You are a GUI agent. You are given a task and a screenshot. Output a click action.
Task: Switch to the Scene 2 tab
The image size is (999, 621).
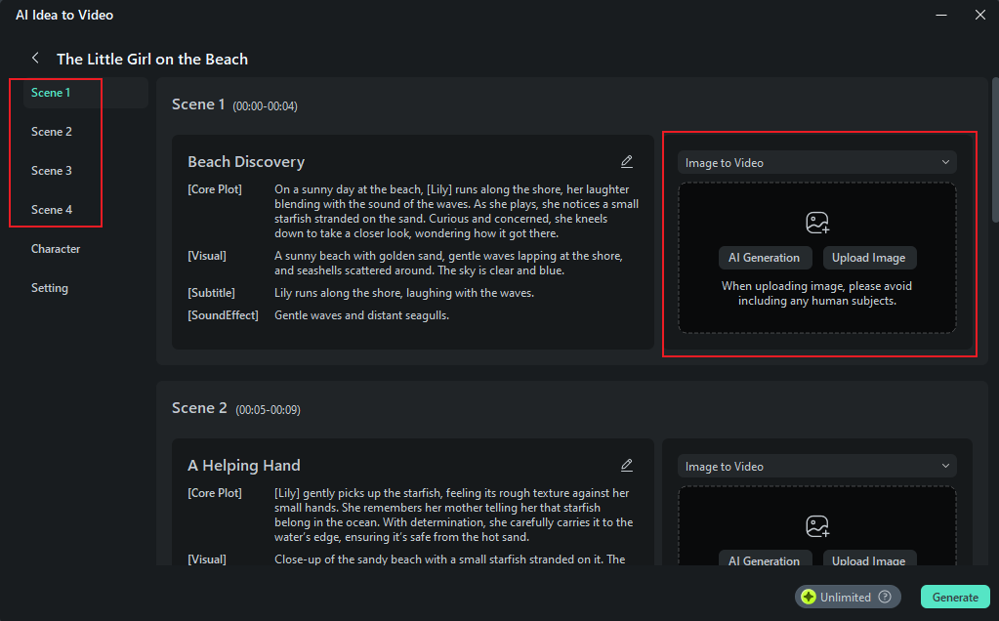(x=52, y=132)
